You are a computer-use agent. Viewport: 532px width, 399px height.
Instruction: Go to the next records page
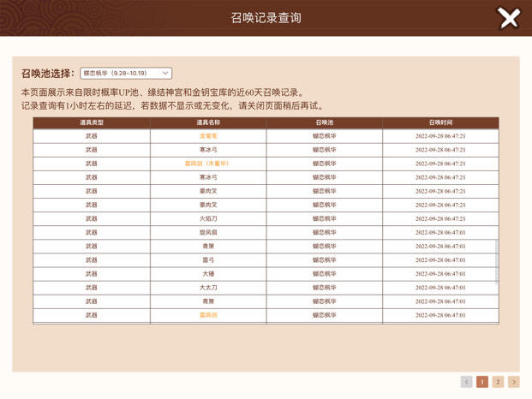point(513,382)
